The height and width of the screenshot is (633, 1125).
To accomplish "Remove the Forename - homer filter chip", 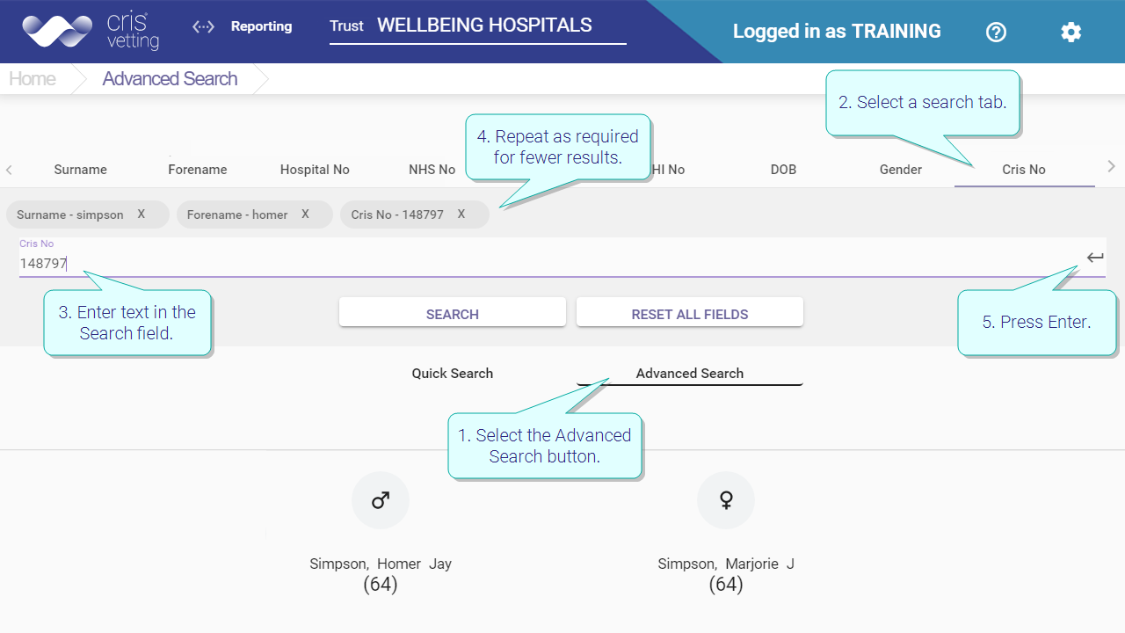I will click(x=305, y=214).
